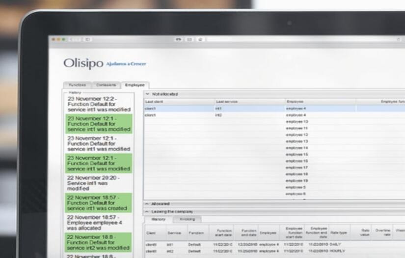Click the Function column header
The image size is (405, 258).
tap(198, 233)
